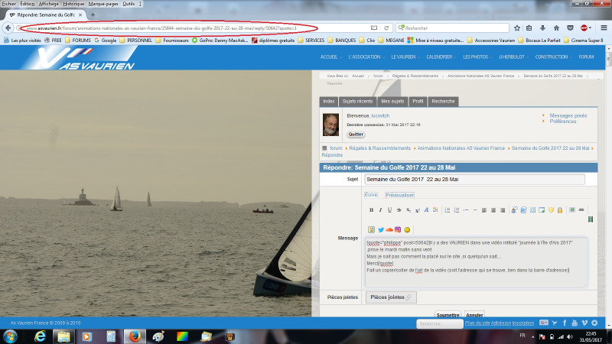Viewport: 612px width, 344px height.
Task: Center align the message text
Action: (x=493, y=209)
